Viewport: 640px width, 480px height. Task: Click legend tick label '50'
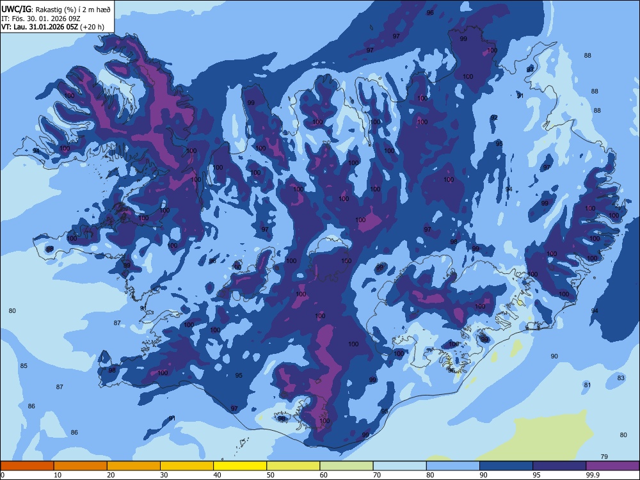pyautogui.click(x=271, y=475)
